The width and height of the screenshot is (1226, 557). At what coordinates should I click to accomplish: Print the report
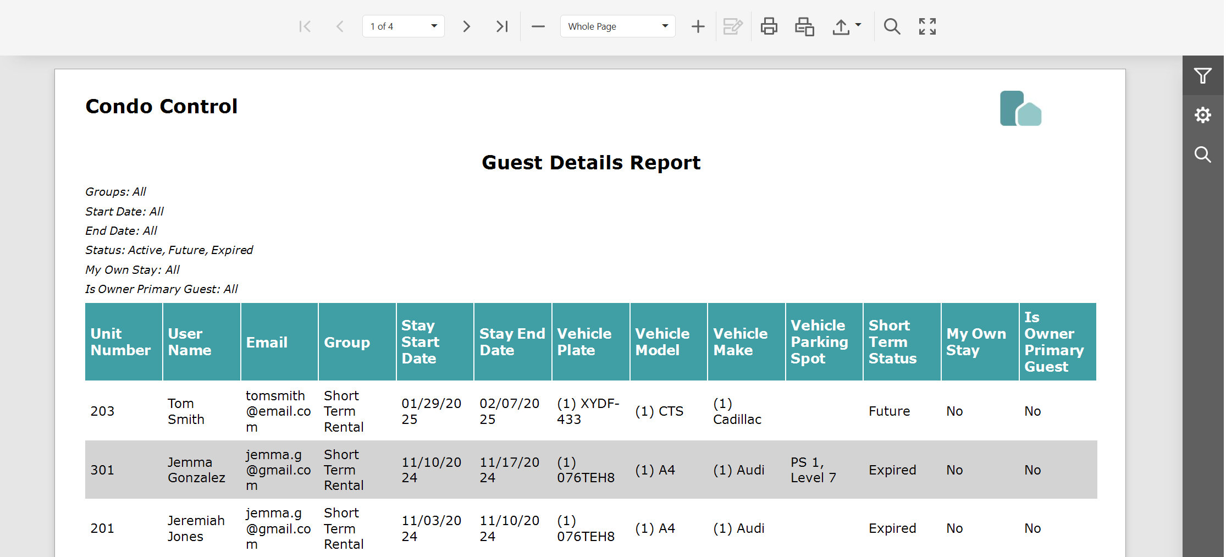pos(769,26)
